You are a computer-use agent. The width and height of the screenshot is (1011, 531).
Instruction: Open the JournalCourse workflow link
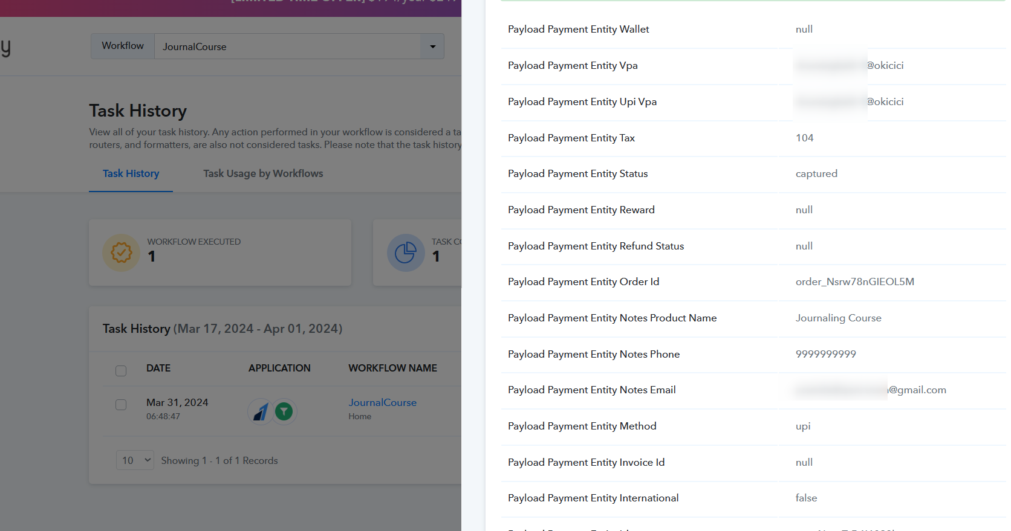pyautogui.click(x=382, y=402)
